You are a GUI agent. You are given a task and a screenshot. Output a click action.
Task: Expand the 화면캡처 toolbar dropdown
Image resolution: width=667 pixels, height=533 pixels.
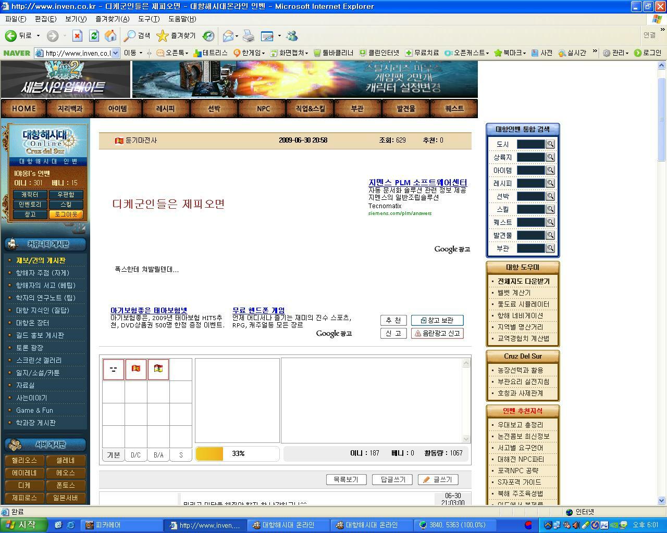click(x=306, y=53)
